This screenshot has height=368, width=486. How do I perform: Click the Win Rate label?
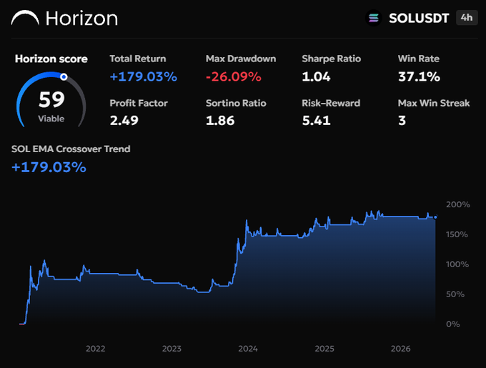click(x=419, y=59)
